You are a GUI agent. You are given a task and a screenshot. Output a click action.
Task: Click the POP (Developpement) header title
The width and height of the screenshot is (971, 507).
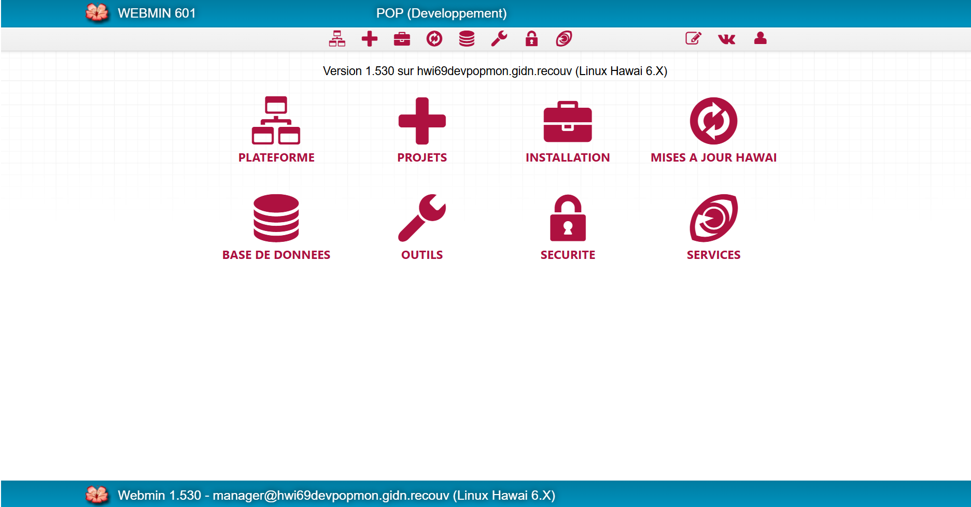(442, 12)
